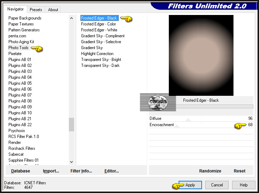259x193 pixels.
Task: Choose Frosted Edger - White filter
Action: (x=99, y=30)
